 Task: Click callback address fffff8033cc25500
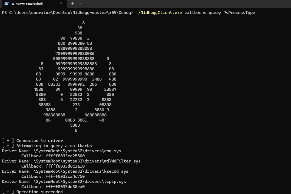coord(65,156)
